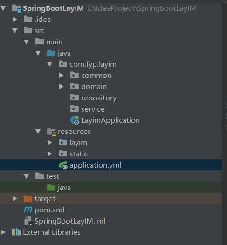The width and height of the screenshot is (227, 245).
Task: Expand the target folder arrow
Action: 15,199
